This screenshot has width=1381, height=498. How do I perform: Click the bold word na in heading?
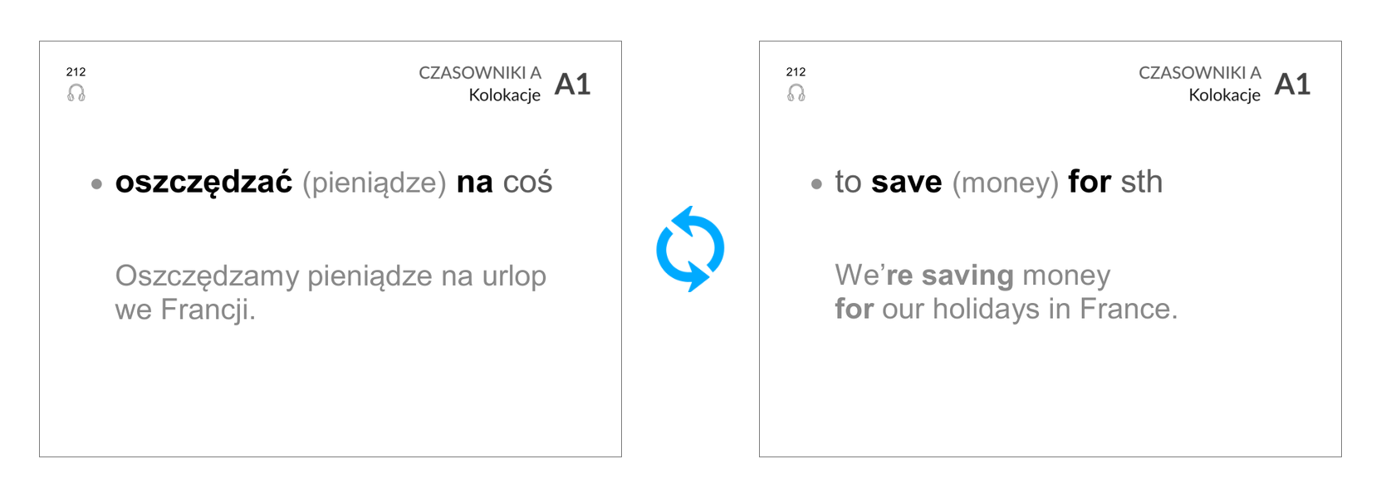[475, 183]
